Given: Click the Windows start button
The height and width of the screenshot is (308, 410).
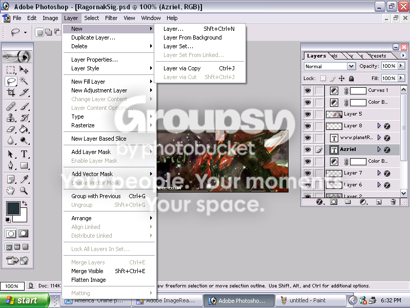Looking at the screenshot, I should [24, 300].
